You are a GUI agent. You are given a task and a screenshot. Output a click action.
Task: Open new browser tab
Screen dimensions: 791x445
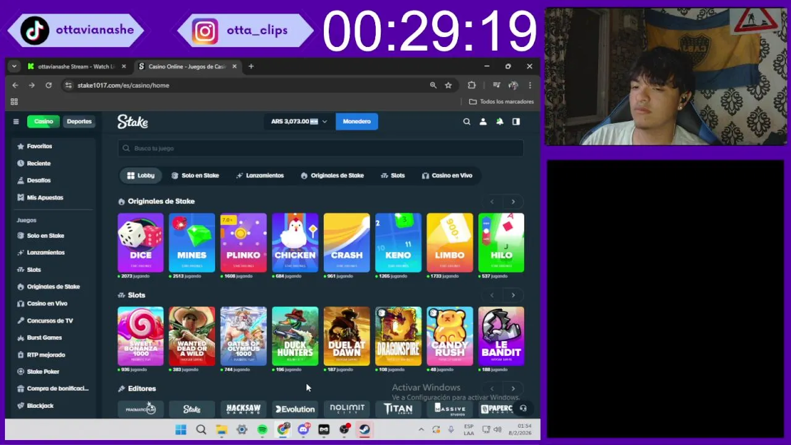[x=251, y=66]
